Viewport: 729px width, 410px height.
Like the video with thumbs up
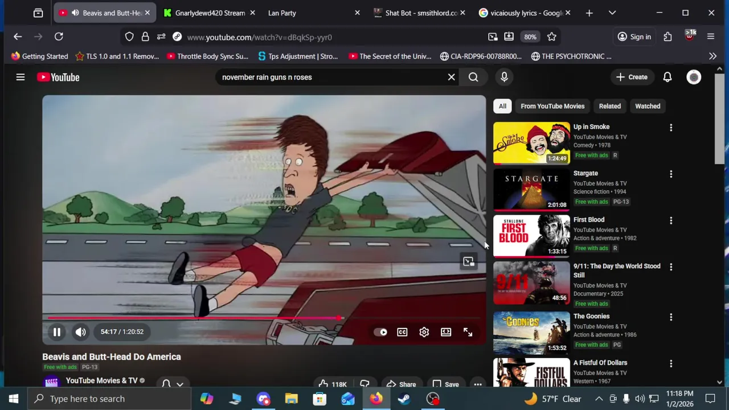333,384
